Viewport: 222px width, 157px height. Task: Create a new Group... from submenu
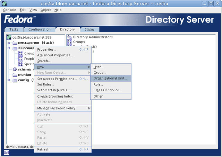pyautogui.click(x=111, y=73)
